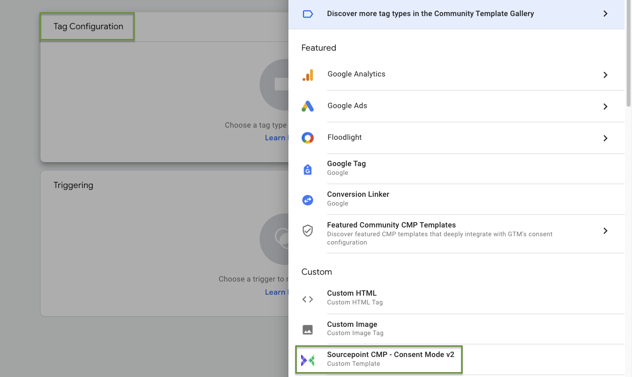Screen dimensions: 632x377
Task: Click 'Custom HTML Tag' subtitle text
Action: pos(355,302)
